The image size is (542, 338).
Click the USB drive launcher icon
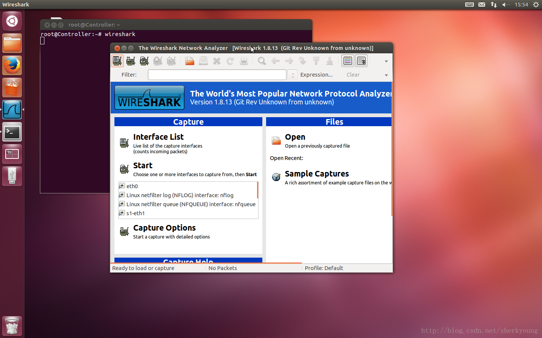[12, 176]
